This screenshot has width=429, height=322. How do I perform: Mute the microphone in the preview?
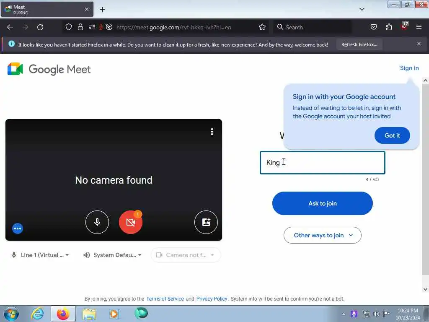(x=97, y=222)
